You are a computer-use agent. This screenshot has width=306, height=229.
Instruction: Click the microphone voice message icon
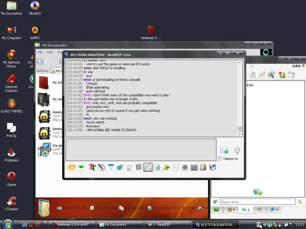click(x=237, y=150)
